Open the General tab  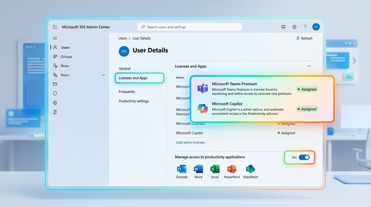(x=125, y=68)
